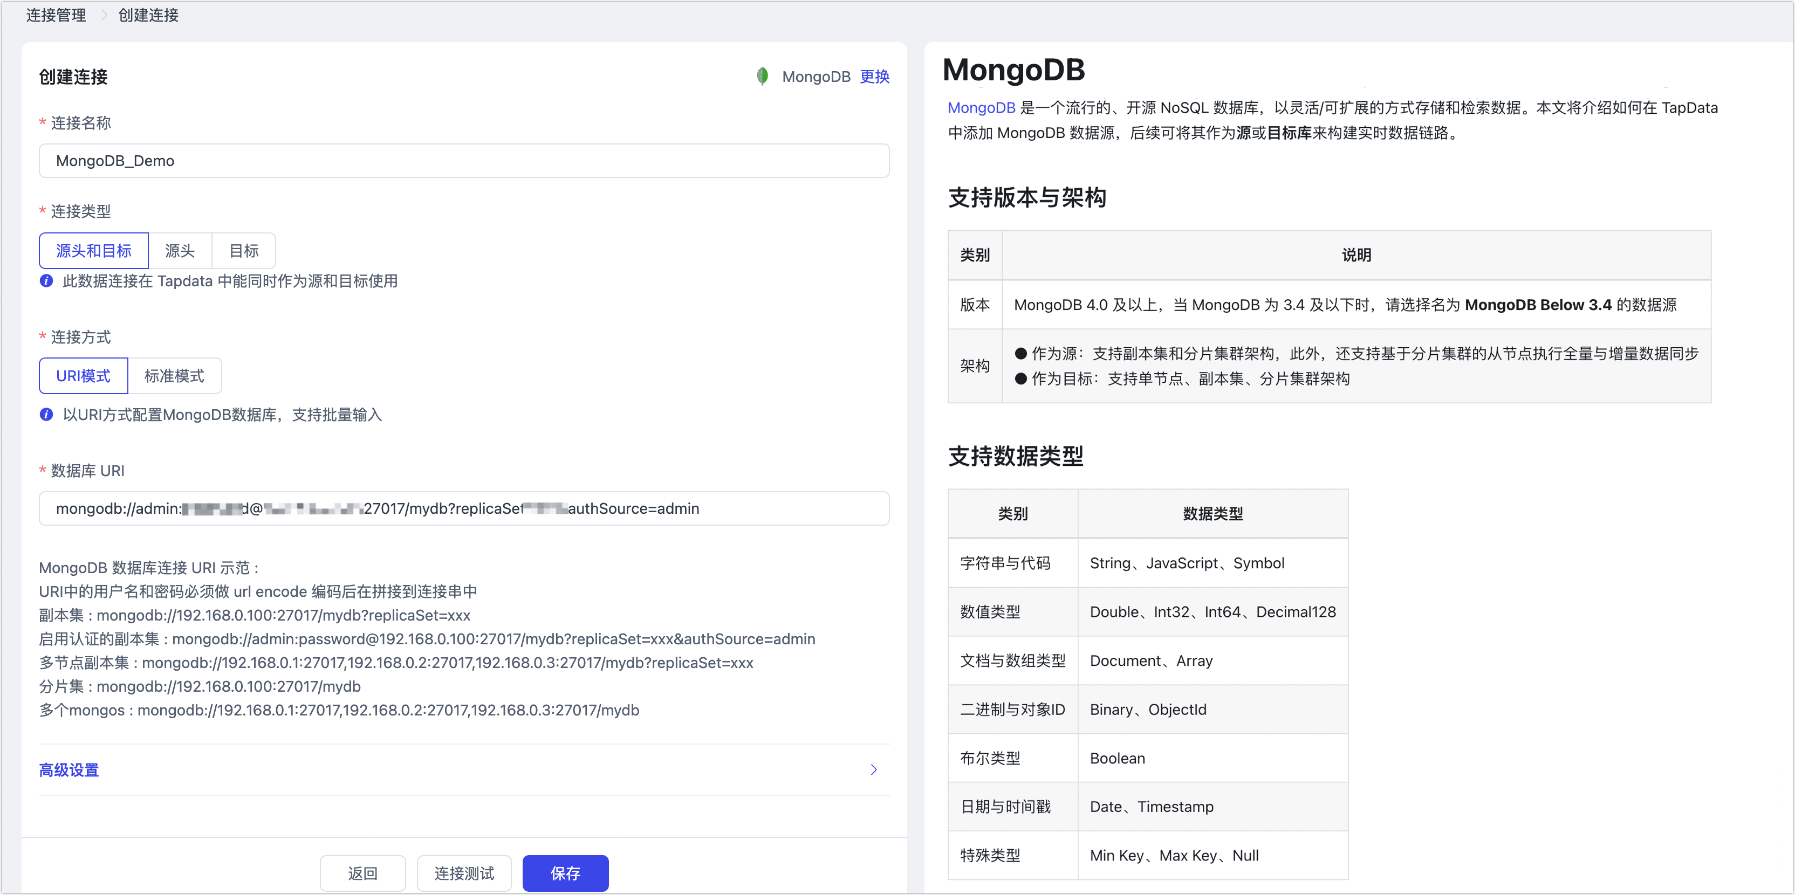Select the 目标 connection type
The image size is (1795, 895).
click(243, 250)
